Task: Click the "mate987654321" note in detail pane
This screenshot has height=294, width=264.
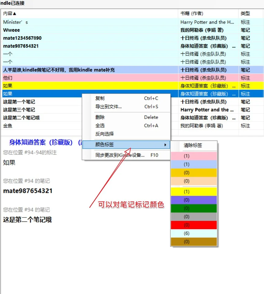Action: (x=28, y=191)
